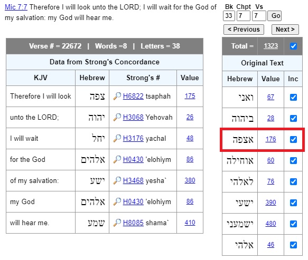Select 'unto the LORD;' KJV cell
Screen dimensions: 308x260
pos(41,117)
